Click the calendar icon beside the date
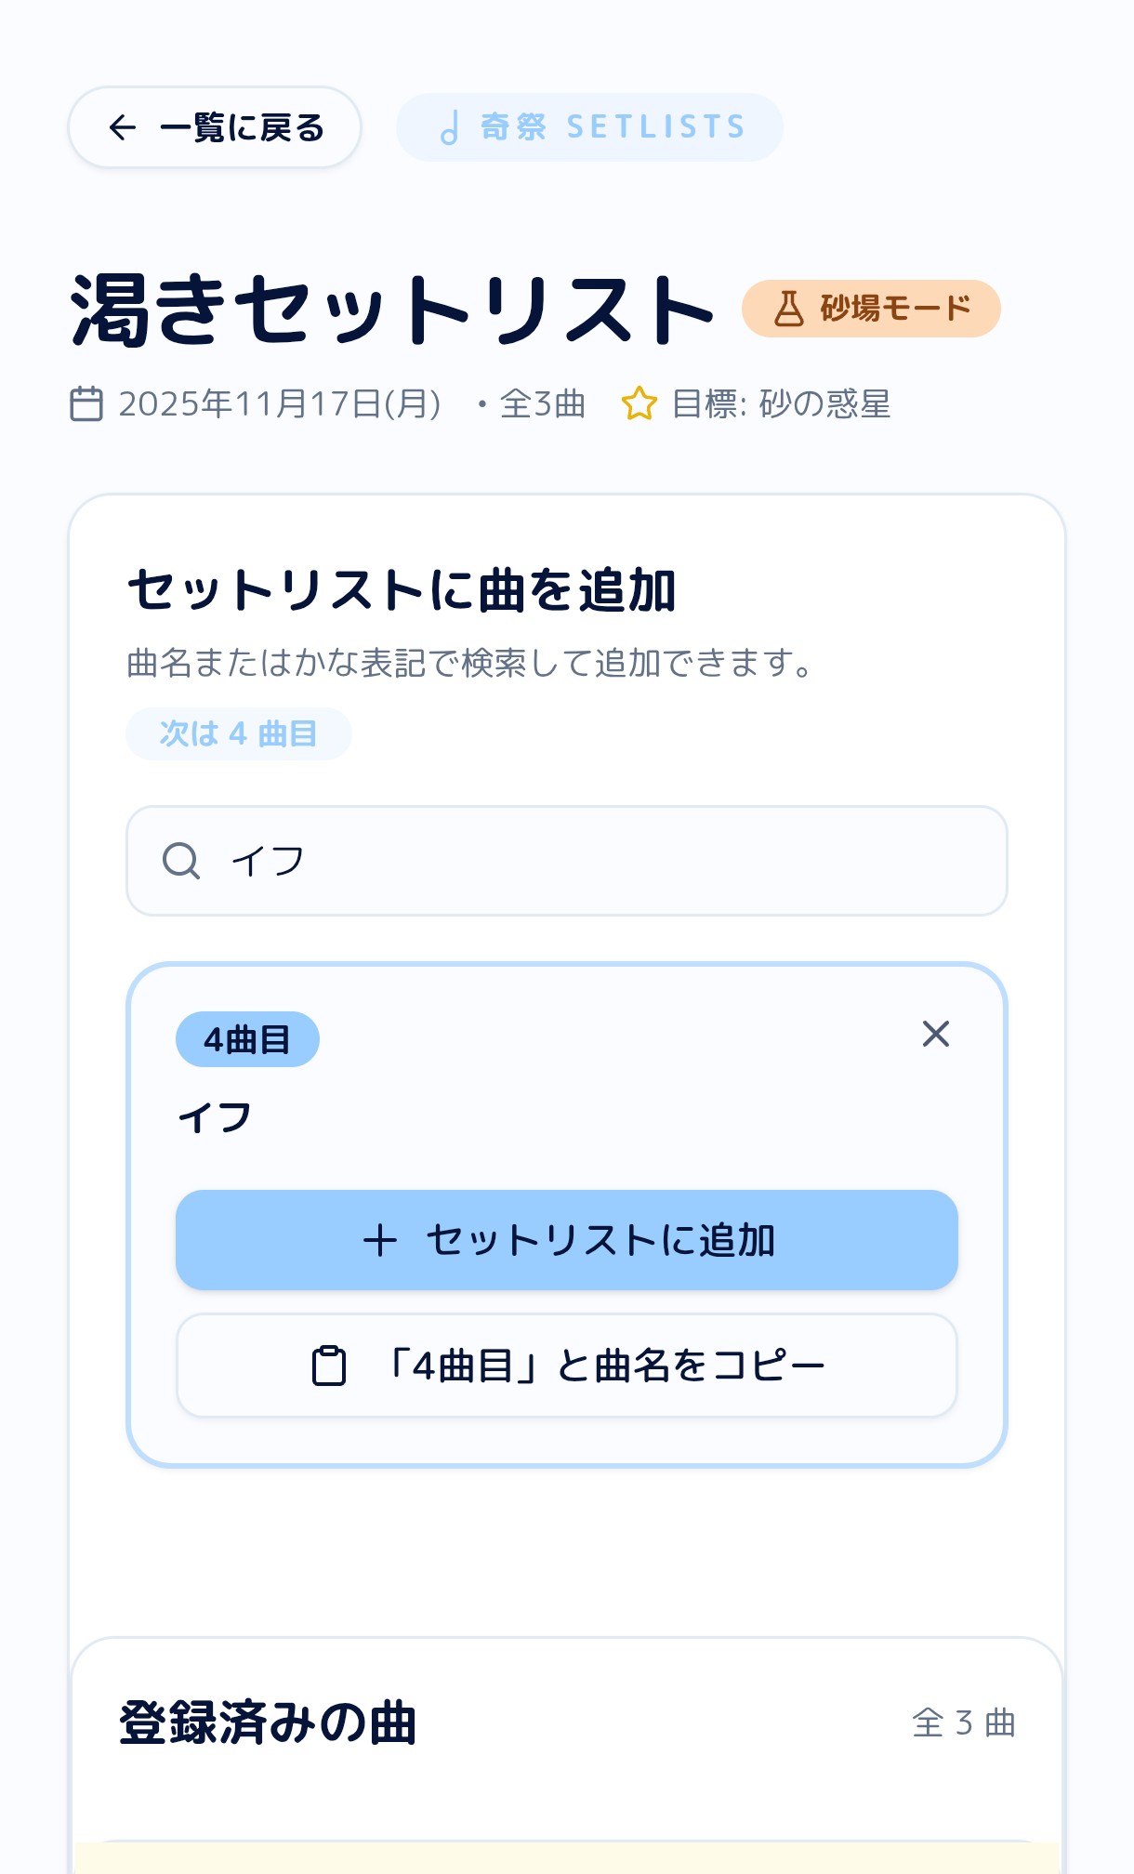Image resolution: width=1134 pixels, height=1874 pixels. click(86, 404)
